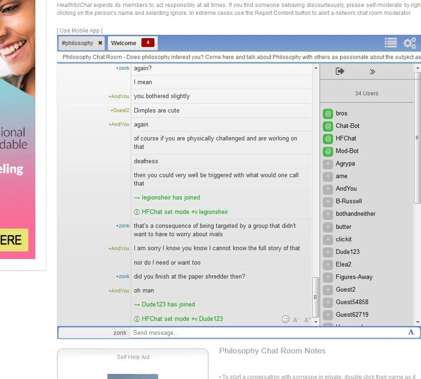Click the operator badge next to Mod-Bot
The image size is (421, 379).
coord(328,152)
